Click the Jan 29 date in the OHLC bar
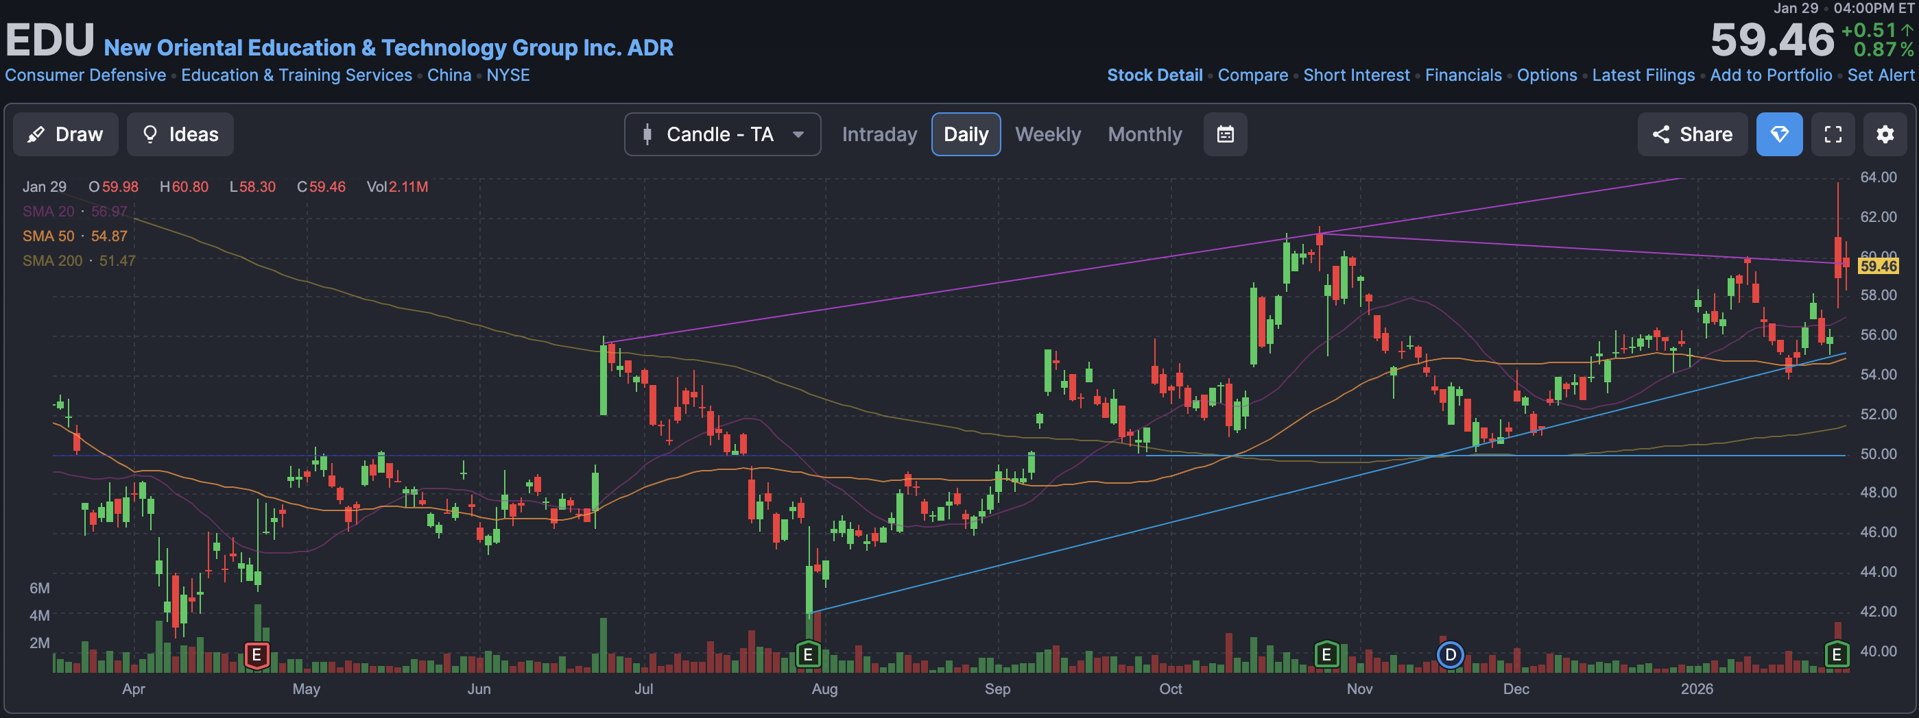 click(44, 187)
